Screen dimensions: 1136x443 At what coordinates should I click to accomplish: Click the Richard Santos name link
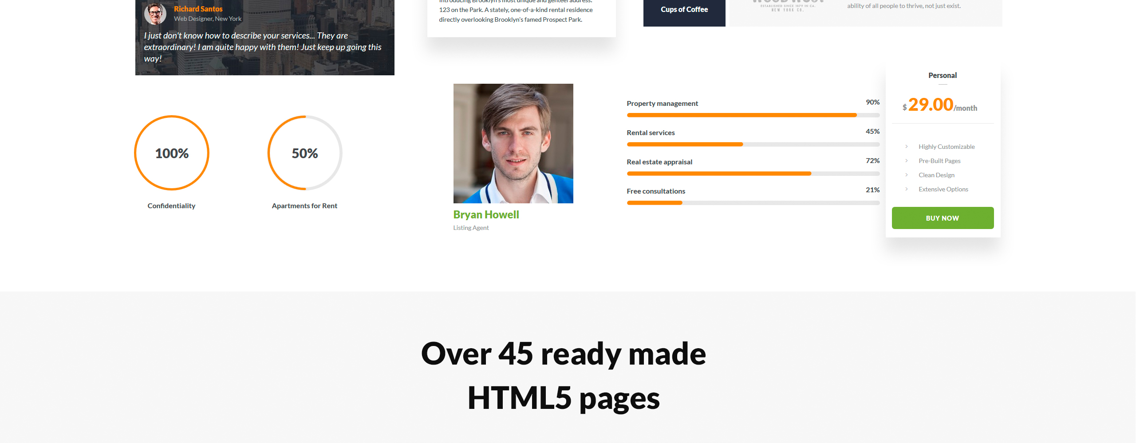(x=198, y=8)
